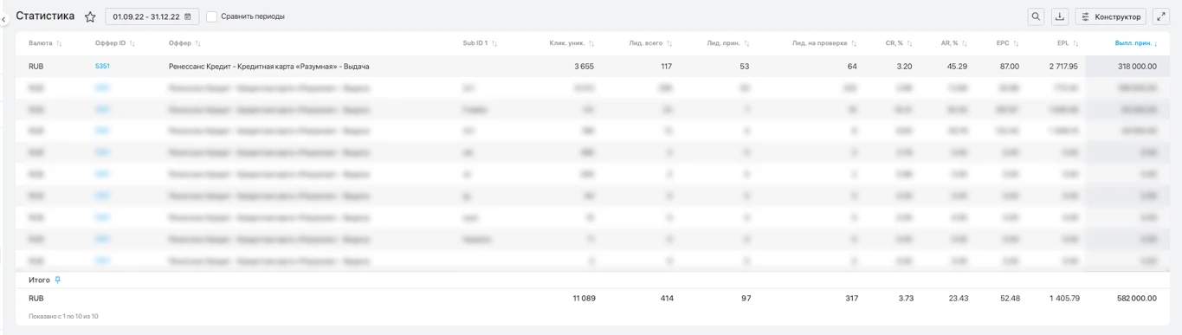Sort by the Выпл. прин. column
Viewport: 1182px width, 335px height.
1136,43
